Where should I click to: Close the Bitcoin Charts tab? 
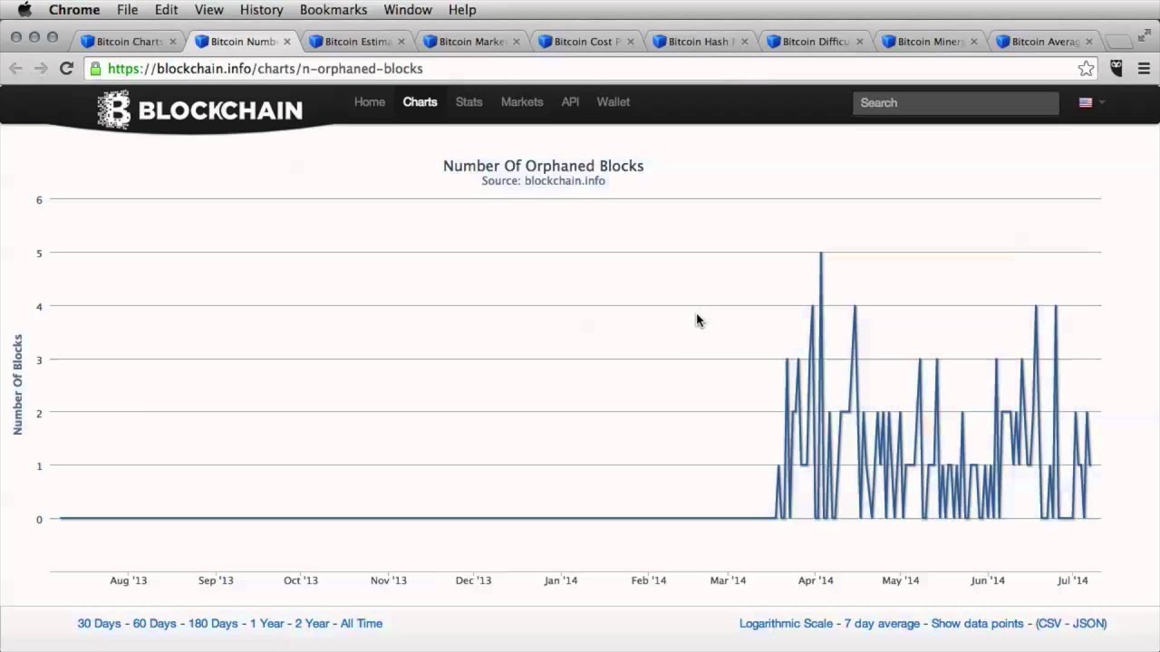[172, 42]
